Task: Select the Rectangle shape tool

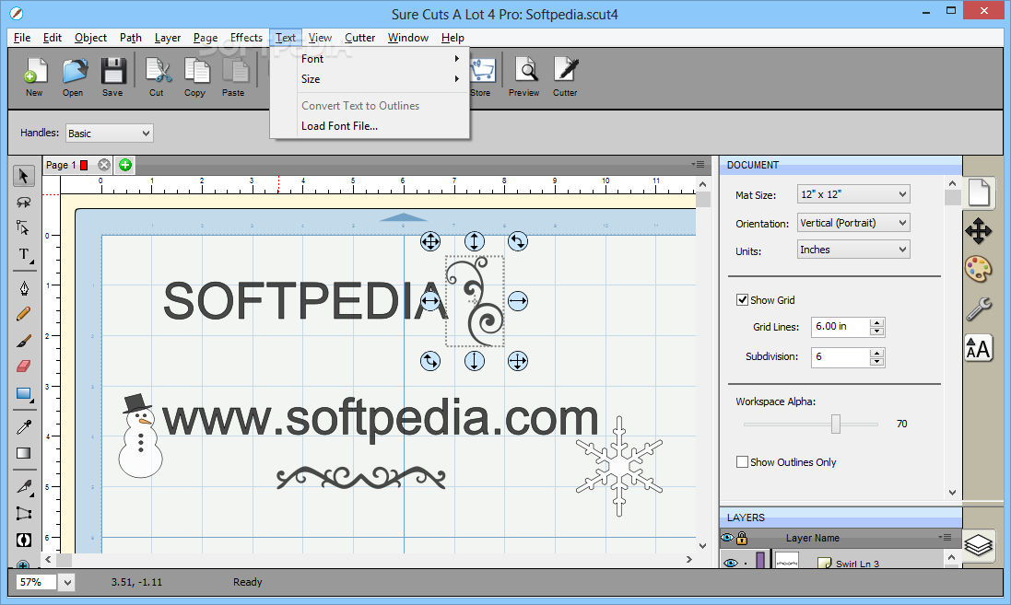Action: 24,393
